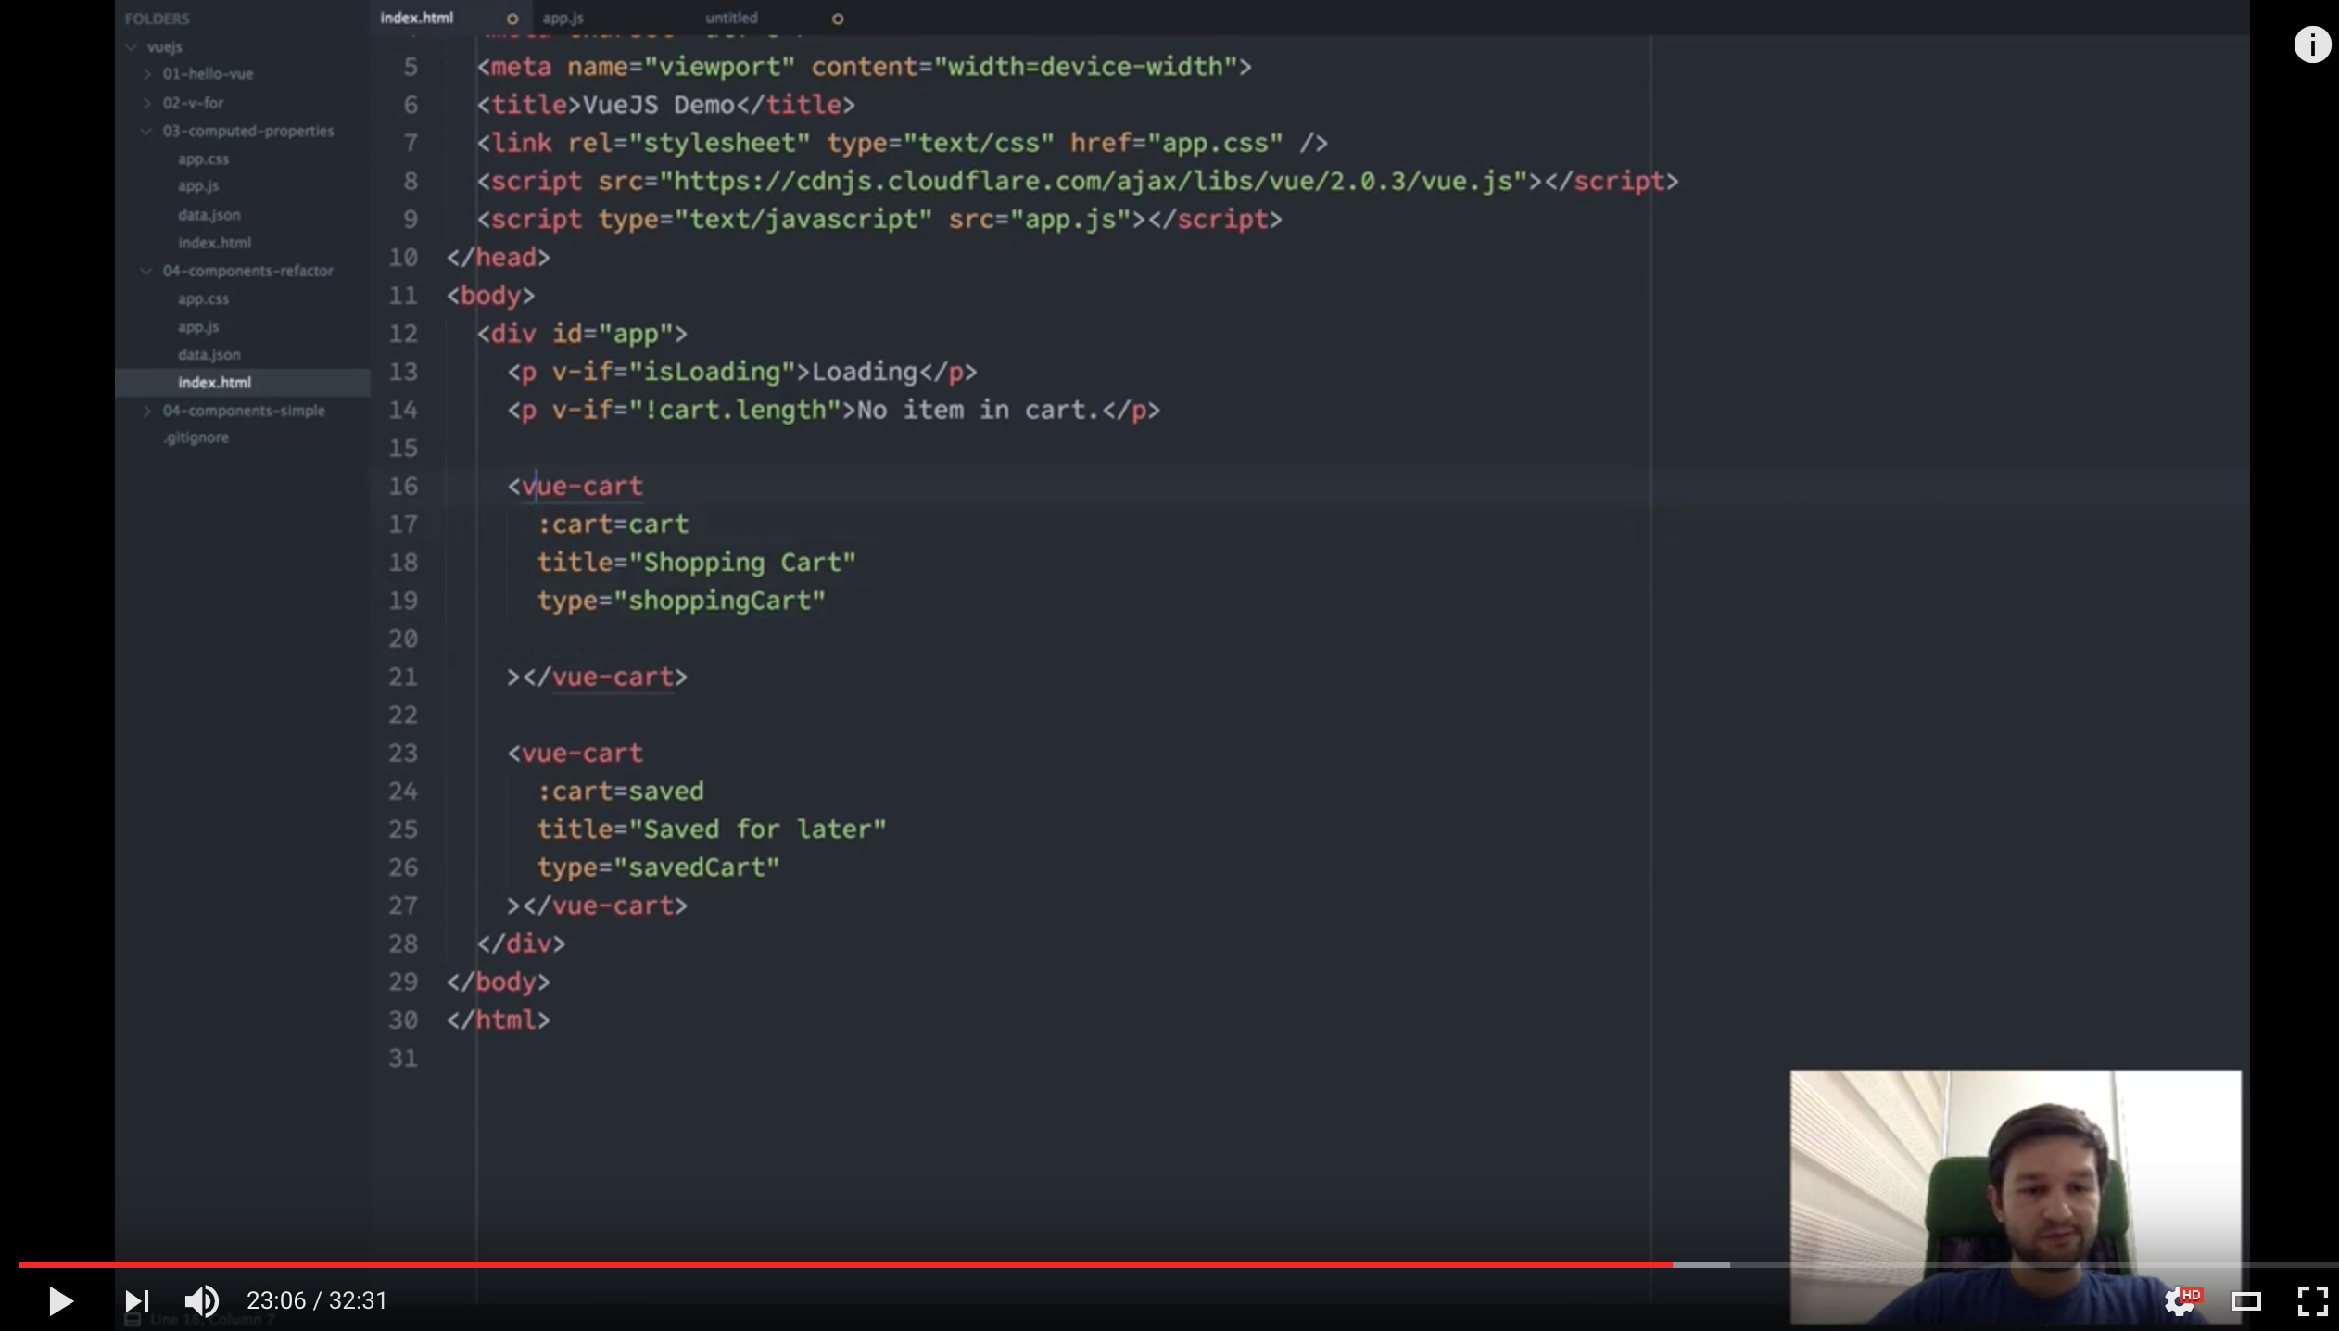The image size is (2339, 1331).
Task: Open app.js in 04-components-refactor
Action: 198,327
